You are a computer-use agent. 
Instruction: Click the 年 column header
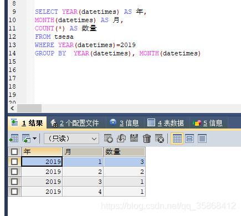click(42, 152)
